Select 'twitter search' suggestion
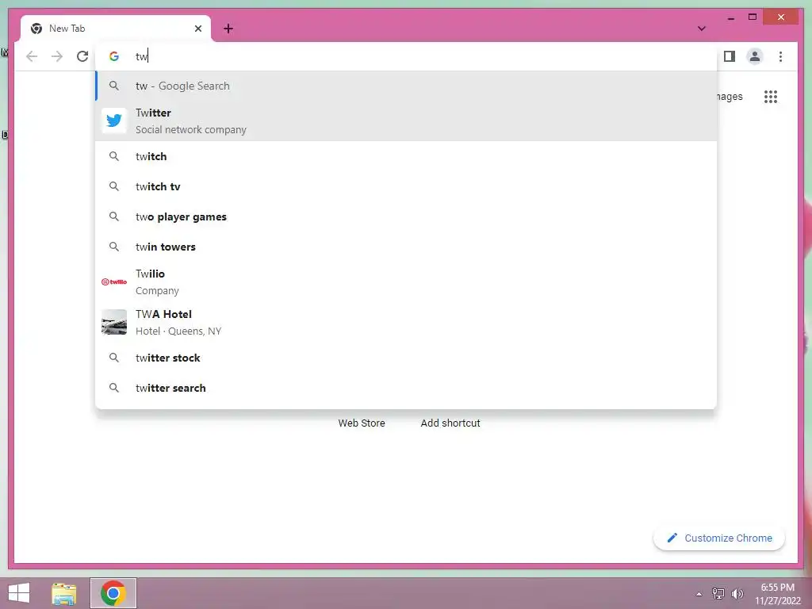Image resolution: width=812 pixels, height=609 pixels. [407, 388]
